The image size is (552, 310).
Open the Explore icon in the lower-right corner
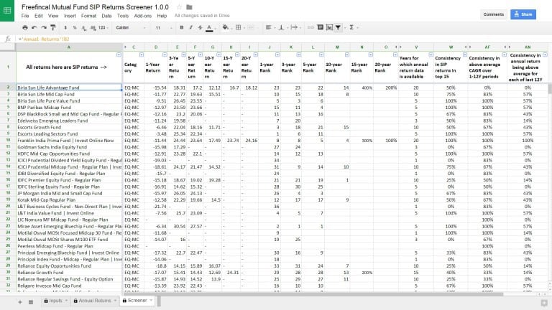pos(544,303)
